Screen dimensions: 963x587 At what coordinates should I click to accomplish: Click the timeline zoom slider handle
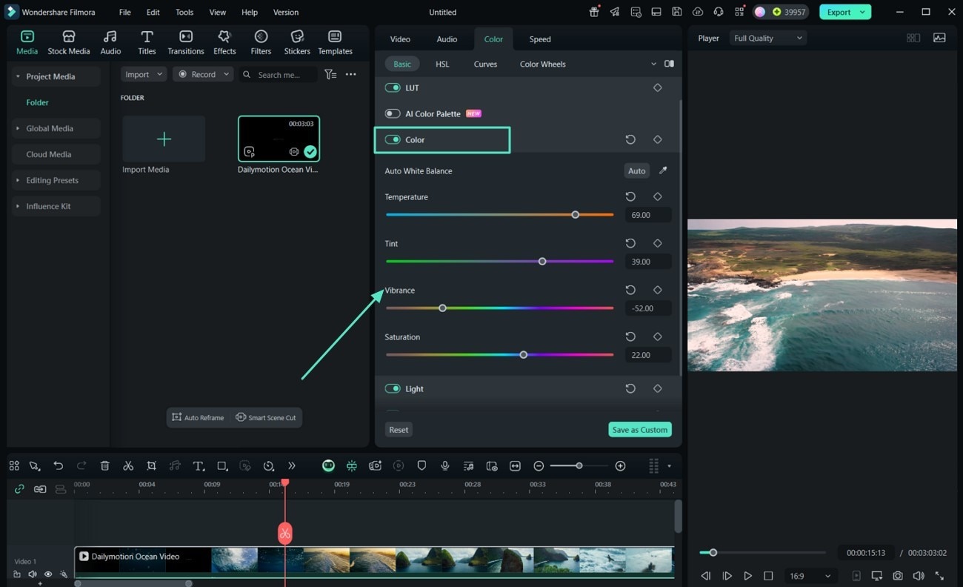click(579, 465)
